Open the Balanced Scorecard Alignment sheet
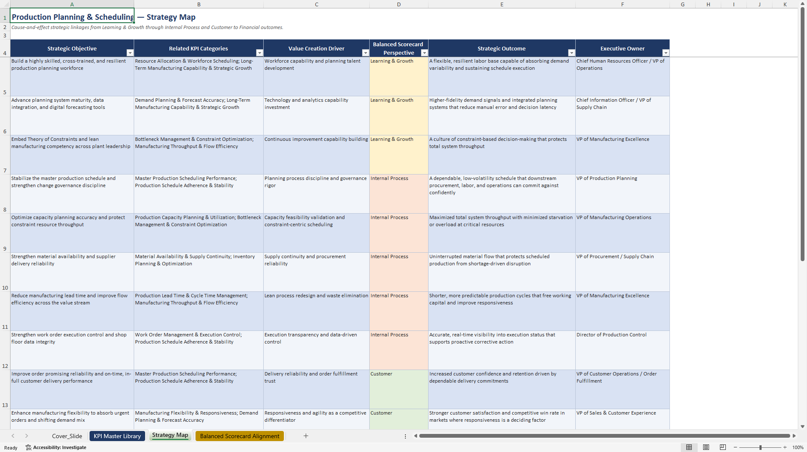The width and height of the screenshot is (807, 452). (x=240, y=436)
